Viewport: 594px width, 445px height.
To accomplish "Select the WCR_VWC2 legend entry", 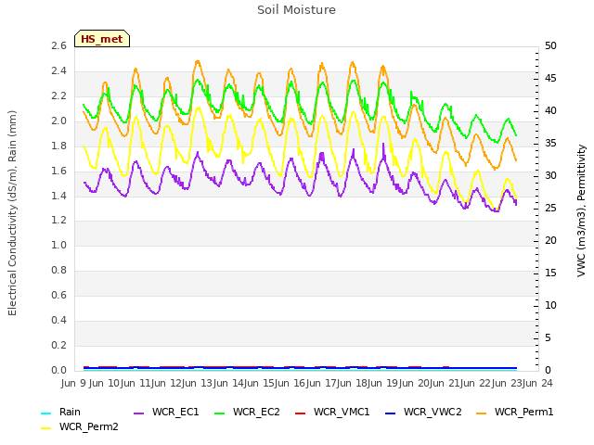I will click(x=423, y=412).
